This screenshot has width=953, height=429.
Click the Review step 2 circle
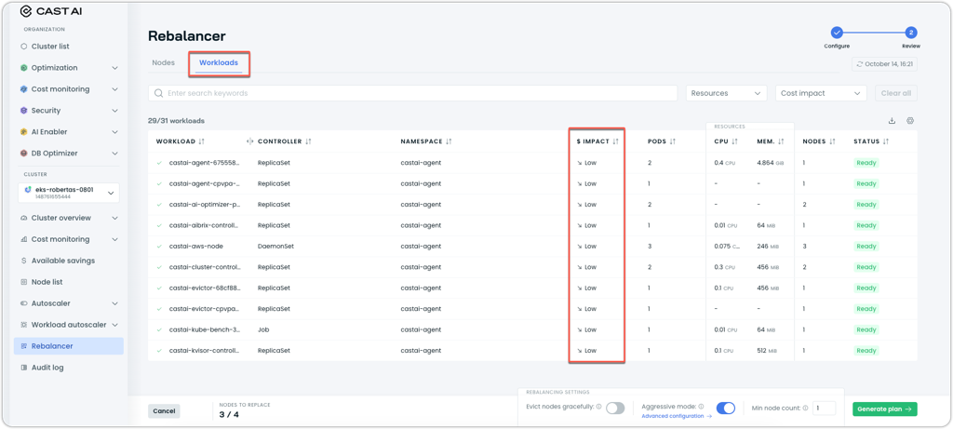tap(910, 33)
